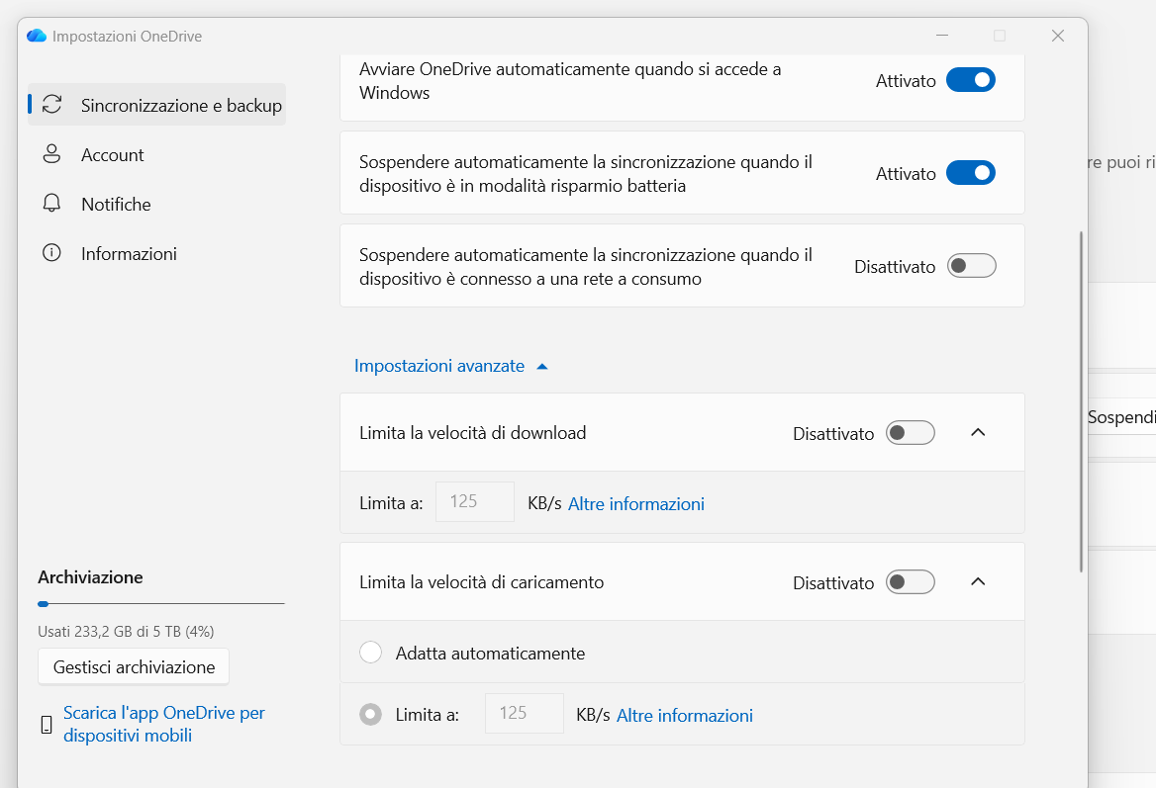Click the OneDrive cloud icon in title bar
The image size is (1156, 788).
[37, 36]
